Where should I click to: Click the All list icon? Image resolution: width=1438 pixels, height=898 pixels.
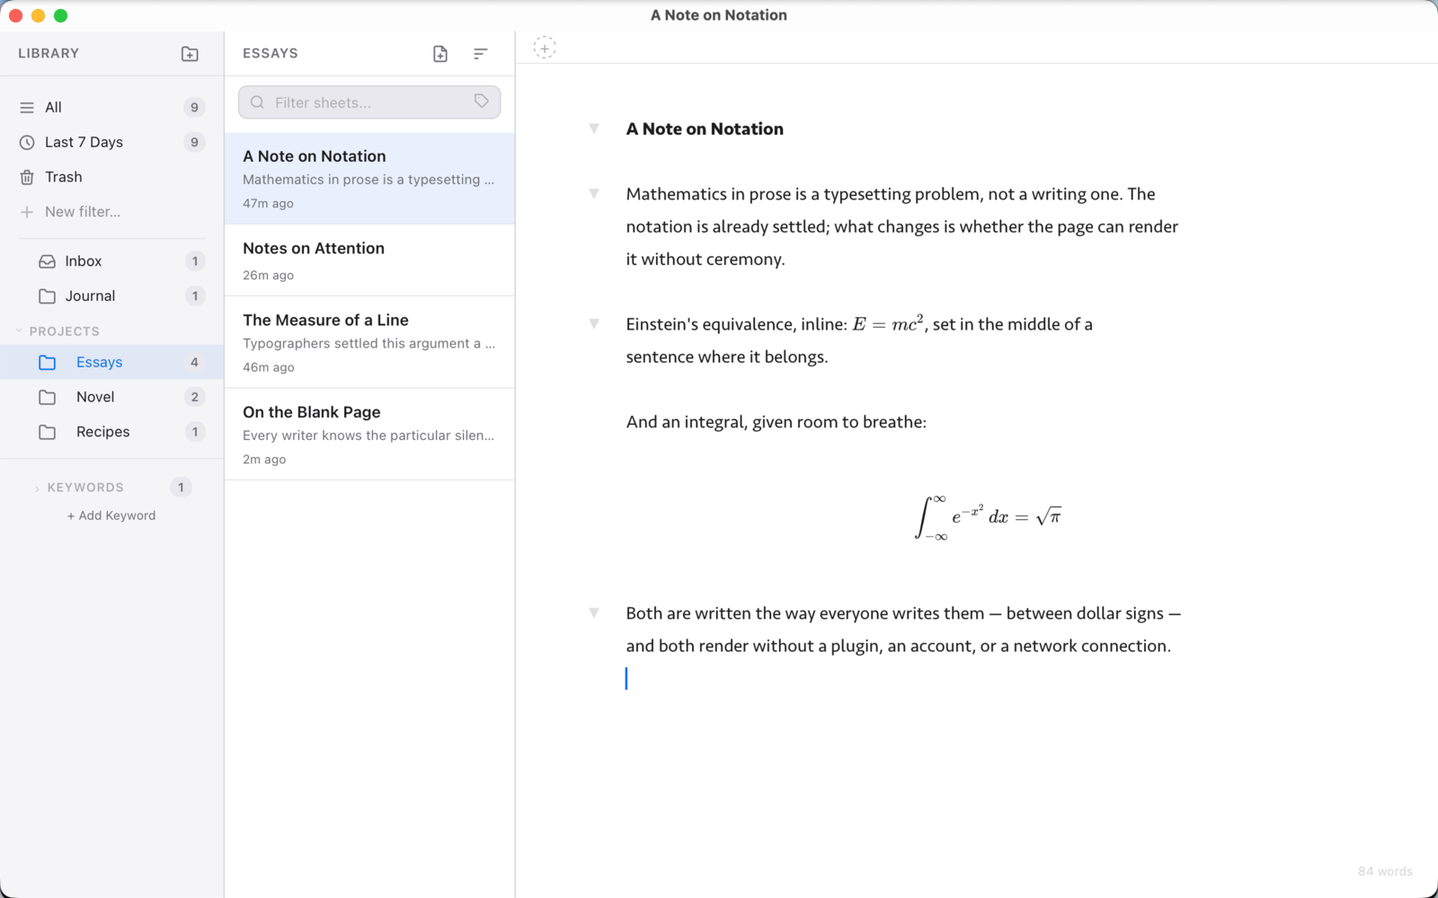pyautogui.click(x=27, y=107)
